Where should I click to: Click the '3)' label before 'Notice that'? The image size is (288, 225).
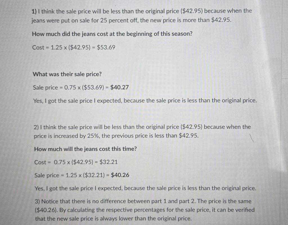37,201
